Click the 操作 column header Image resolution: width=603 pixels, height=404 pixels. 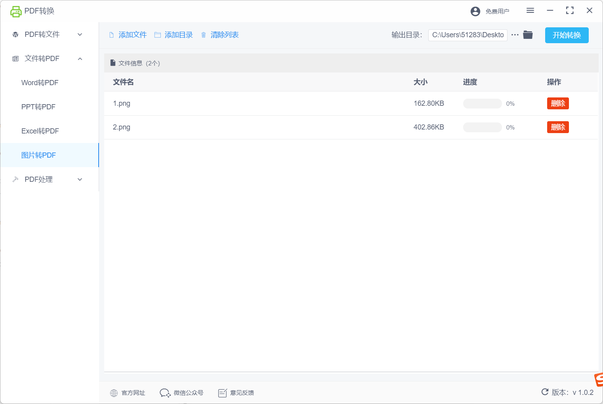click(x=554, y=82)
